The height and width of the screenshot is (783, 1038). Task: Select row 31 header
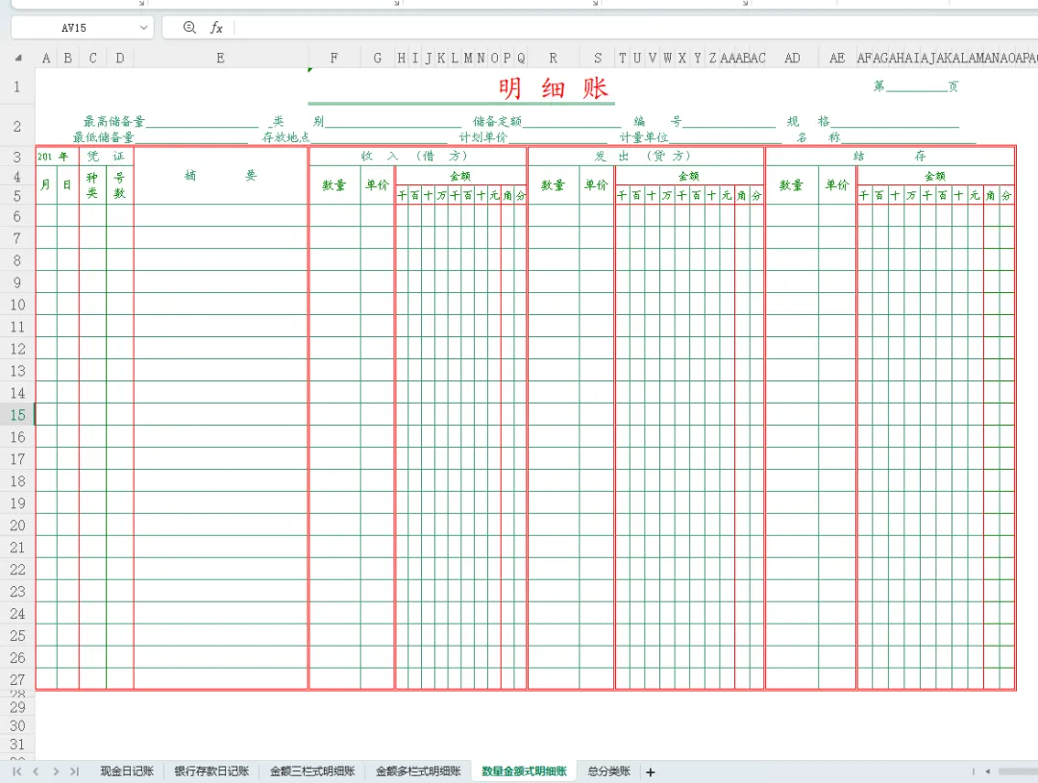pos(17,744)
